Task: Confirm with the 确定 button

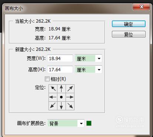Action: click(x=129, y=24)
